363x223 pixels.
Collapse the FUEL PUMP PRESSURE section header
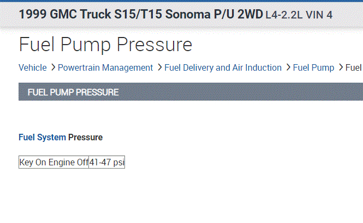pos(73,92)
